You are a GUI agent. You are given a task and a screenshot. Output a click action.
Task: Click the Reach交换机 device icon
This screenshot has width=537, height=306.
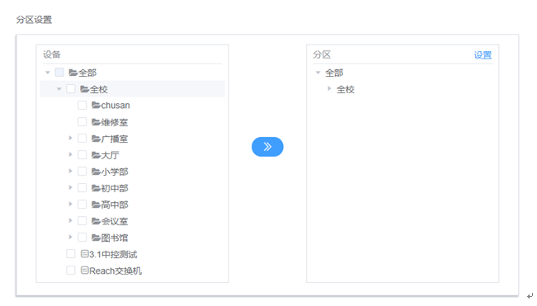click(x=85, y=271)
